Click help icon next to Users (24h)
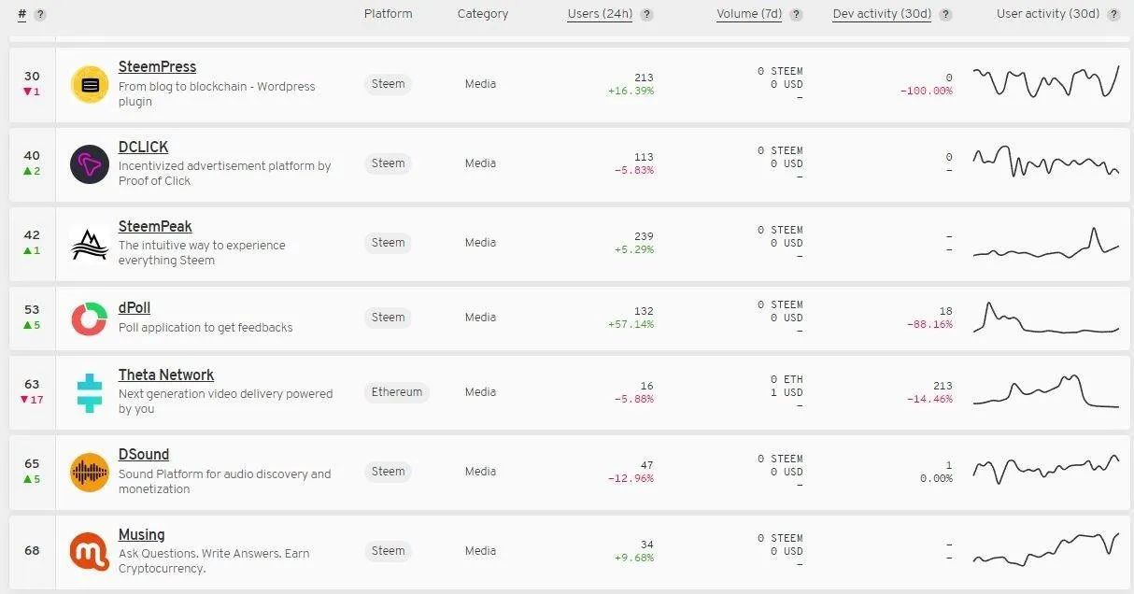The height and width of the screenshot is (594, 1134). (647, 15)
